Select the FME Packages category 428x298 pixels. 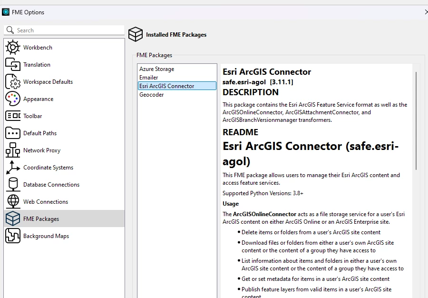(64, 219)
